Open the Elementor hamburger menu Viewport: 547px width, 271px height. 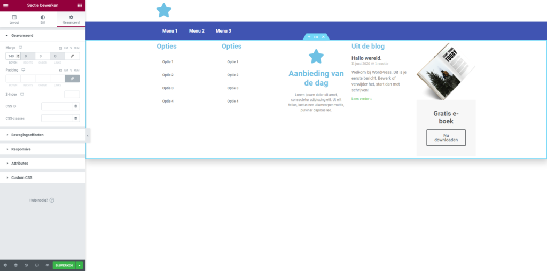[x=5, y=5]
